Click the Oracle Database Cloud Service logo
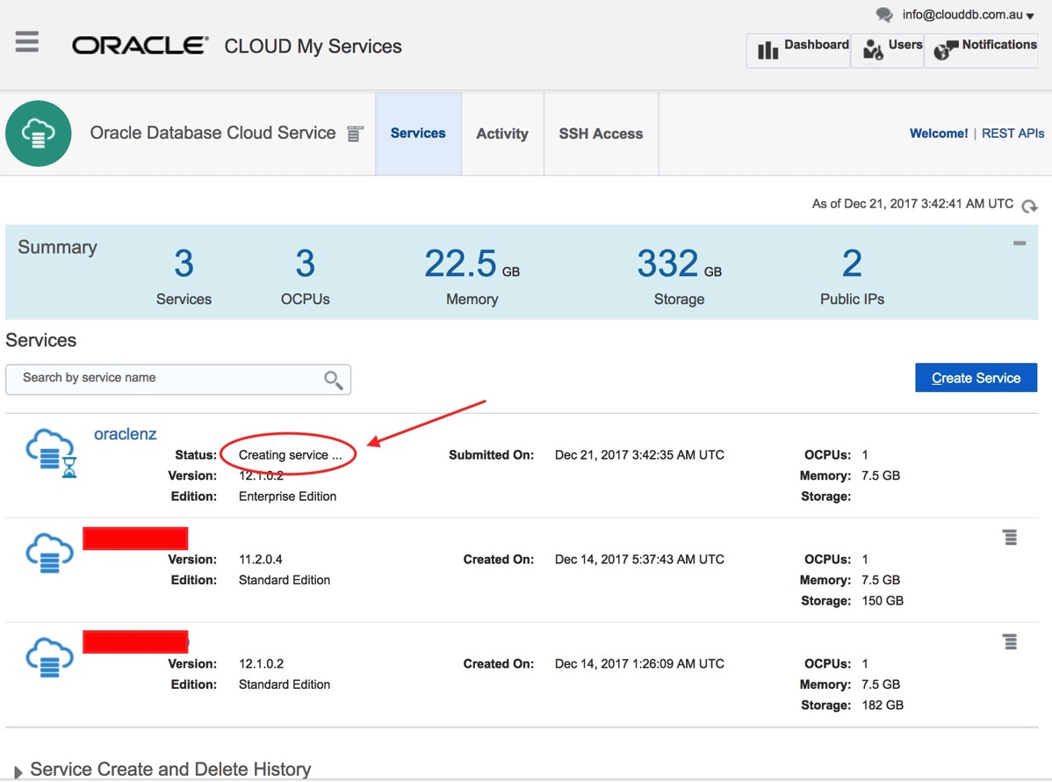The image size is (1052, 782). [x=38, y=134]
